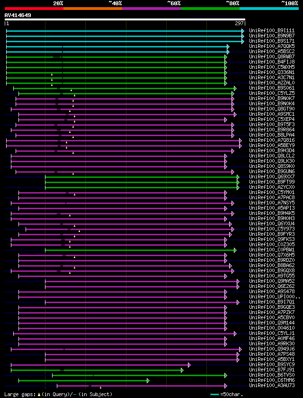Click the UniRef100_C6THM6 label
Screen dimensions: 303x398
[272, 380]
